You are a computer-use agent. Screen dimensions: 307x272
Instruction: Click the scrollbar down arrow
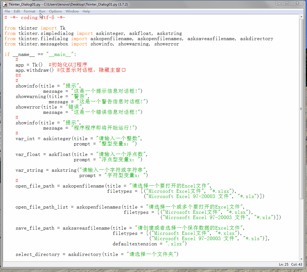(x=301, y=259)
